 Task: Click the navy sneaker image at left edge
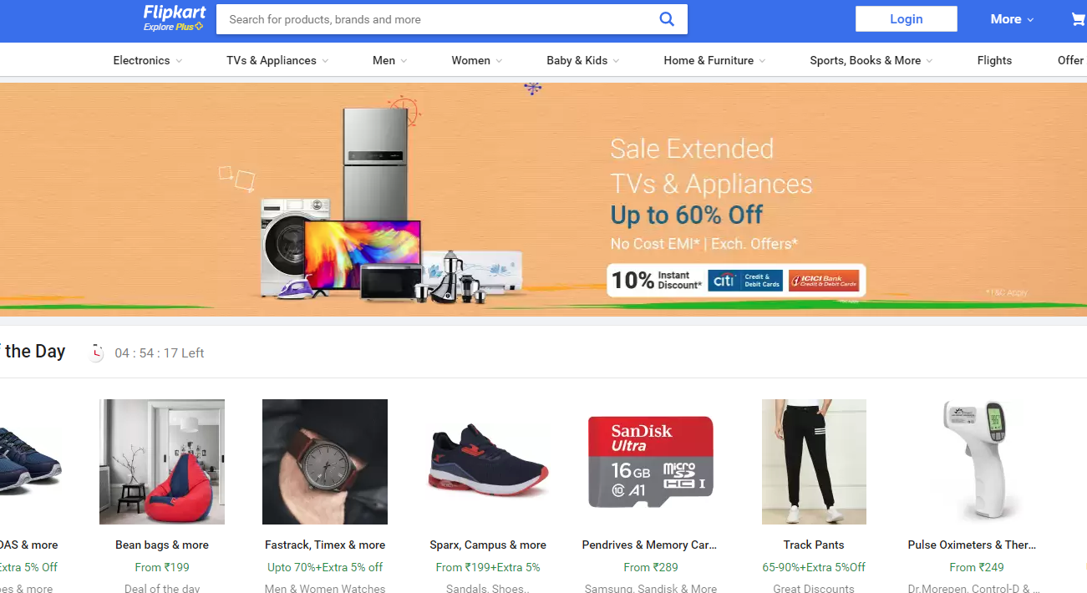click(30, 462)
